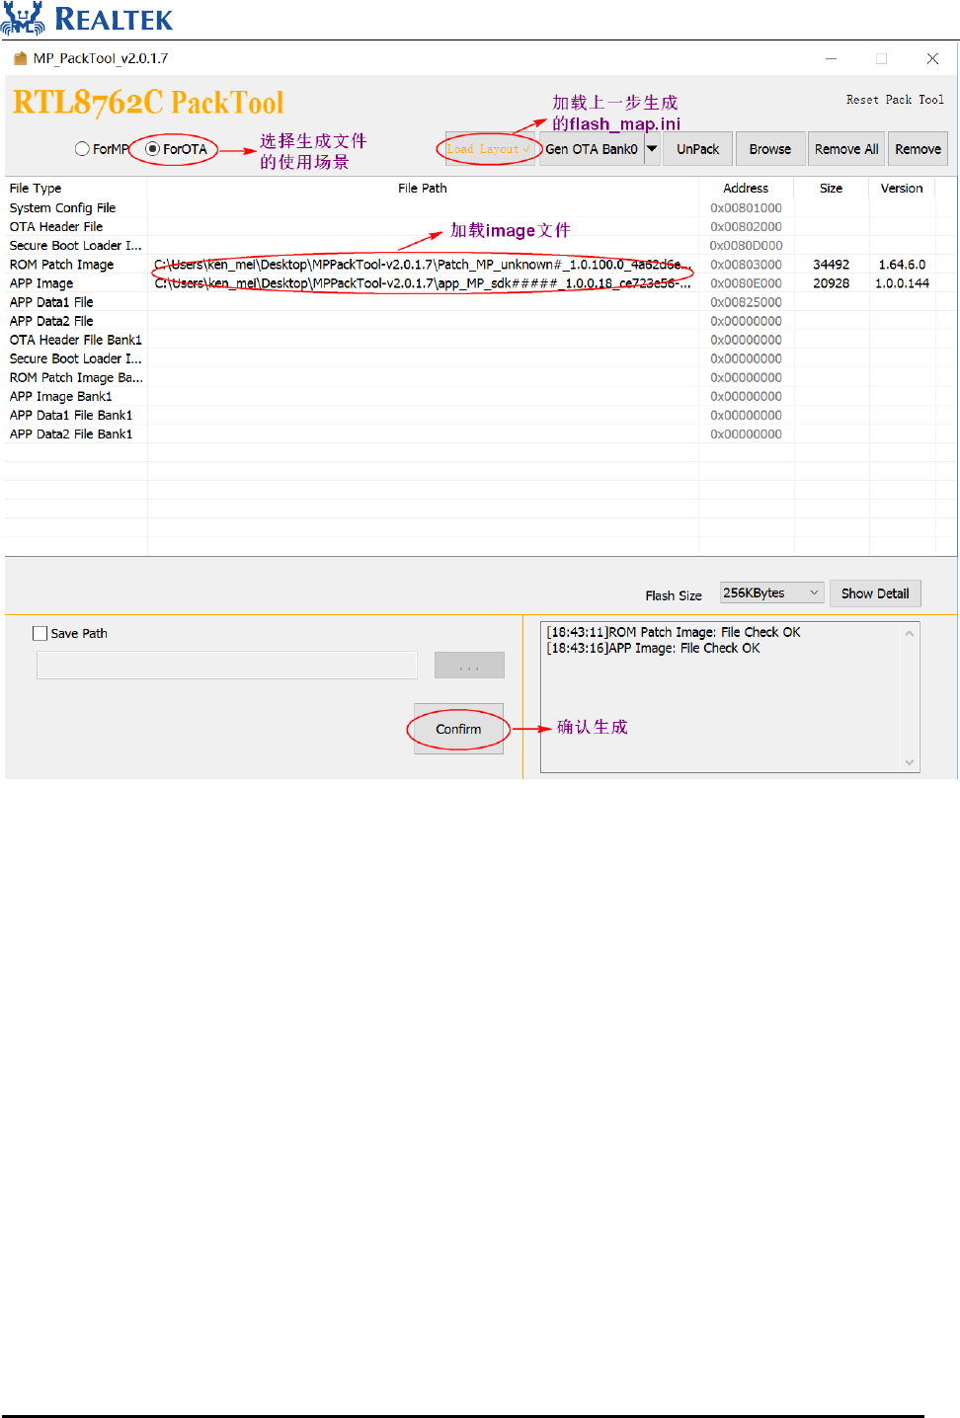The width and height of the screenshot is (960, 1418).
Task: Click the Browse button
Action: click(770, 149)
